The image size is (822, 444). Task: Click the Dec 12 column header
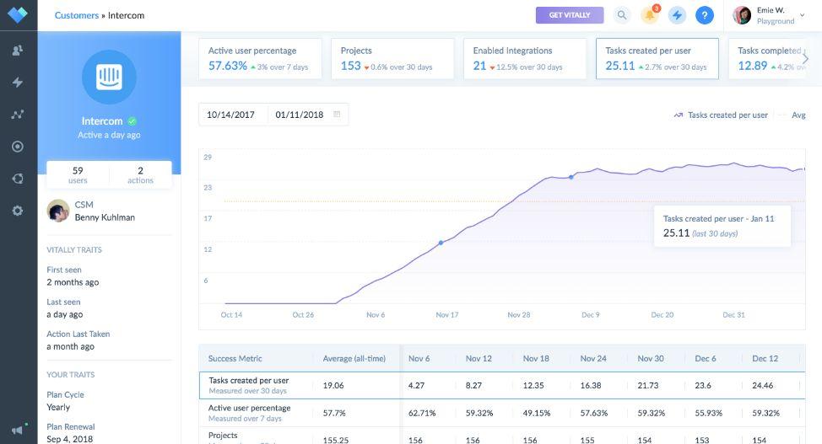pos(765,359)
